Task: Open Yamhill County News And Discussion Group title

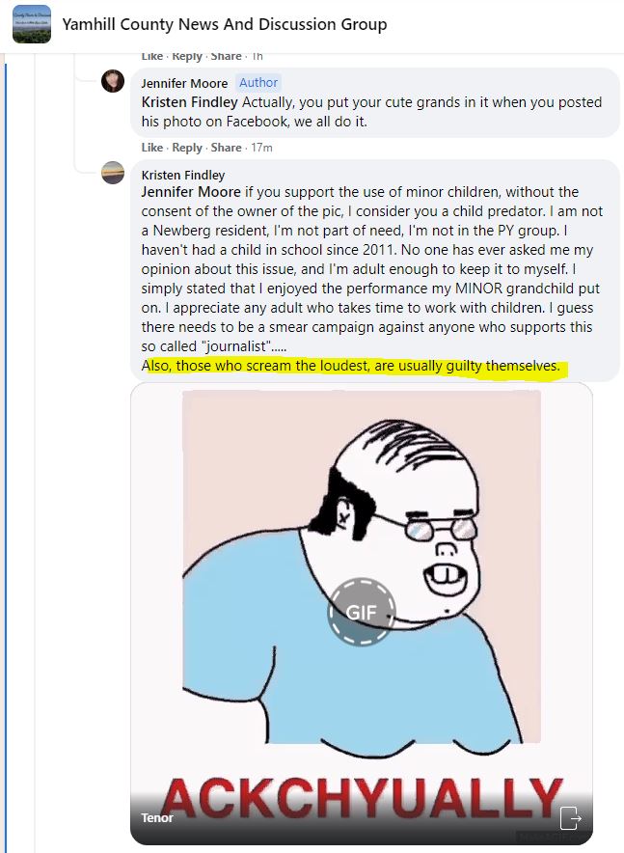Action: 225,24
